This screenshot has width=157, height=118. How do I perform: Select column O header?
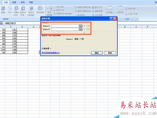tap(136, 27)
